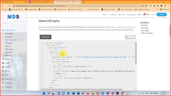171x96 pixels.
Task: Open Word from the taskbar
Action: [73, 93]
